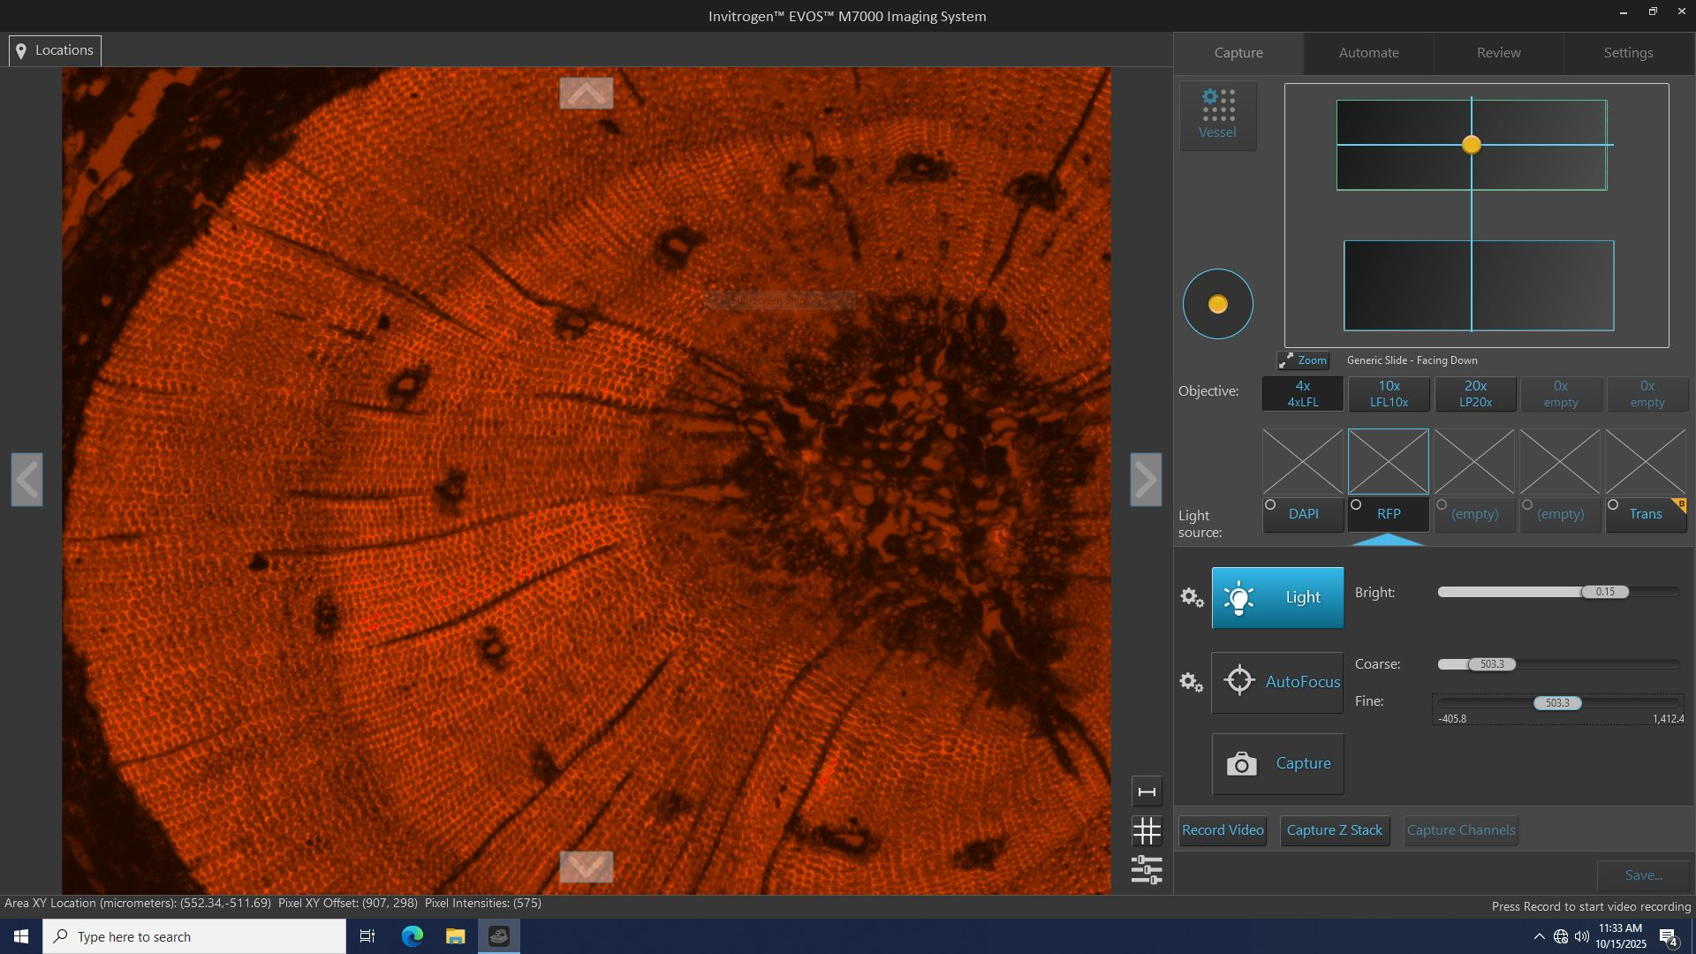Move stage down with bottom chevron
1696x954 pixels.
click(586, 866)
